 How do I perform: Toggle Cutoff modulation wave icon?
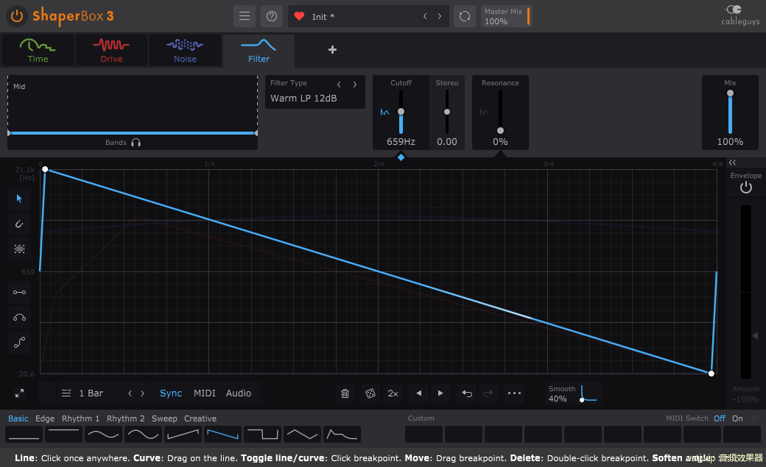pyautogui.click(x=385, y=113)
